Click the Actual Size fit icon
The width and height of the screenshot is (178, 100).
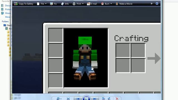point(68,99)
